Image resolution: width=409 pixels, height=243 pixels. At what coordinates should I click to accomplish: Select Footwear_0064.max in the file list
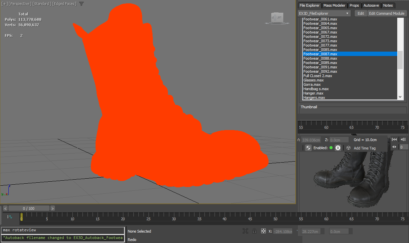(350, 23)
